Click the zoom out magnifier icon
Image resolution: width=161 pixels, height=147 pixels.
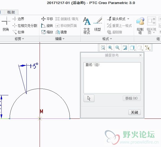coord(118,48)
